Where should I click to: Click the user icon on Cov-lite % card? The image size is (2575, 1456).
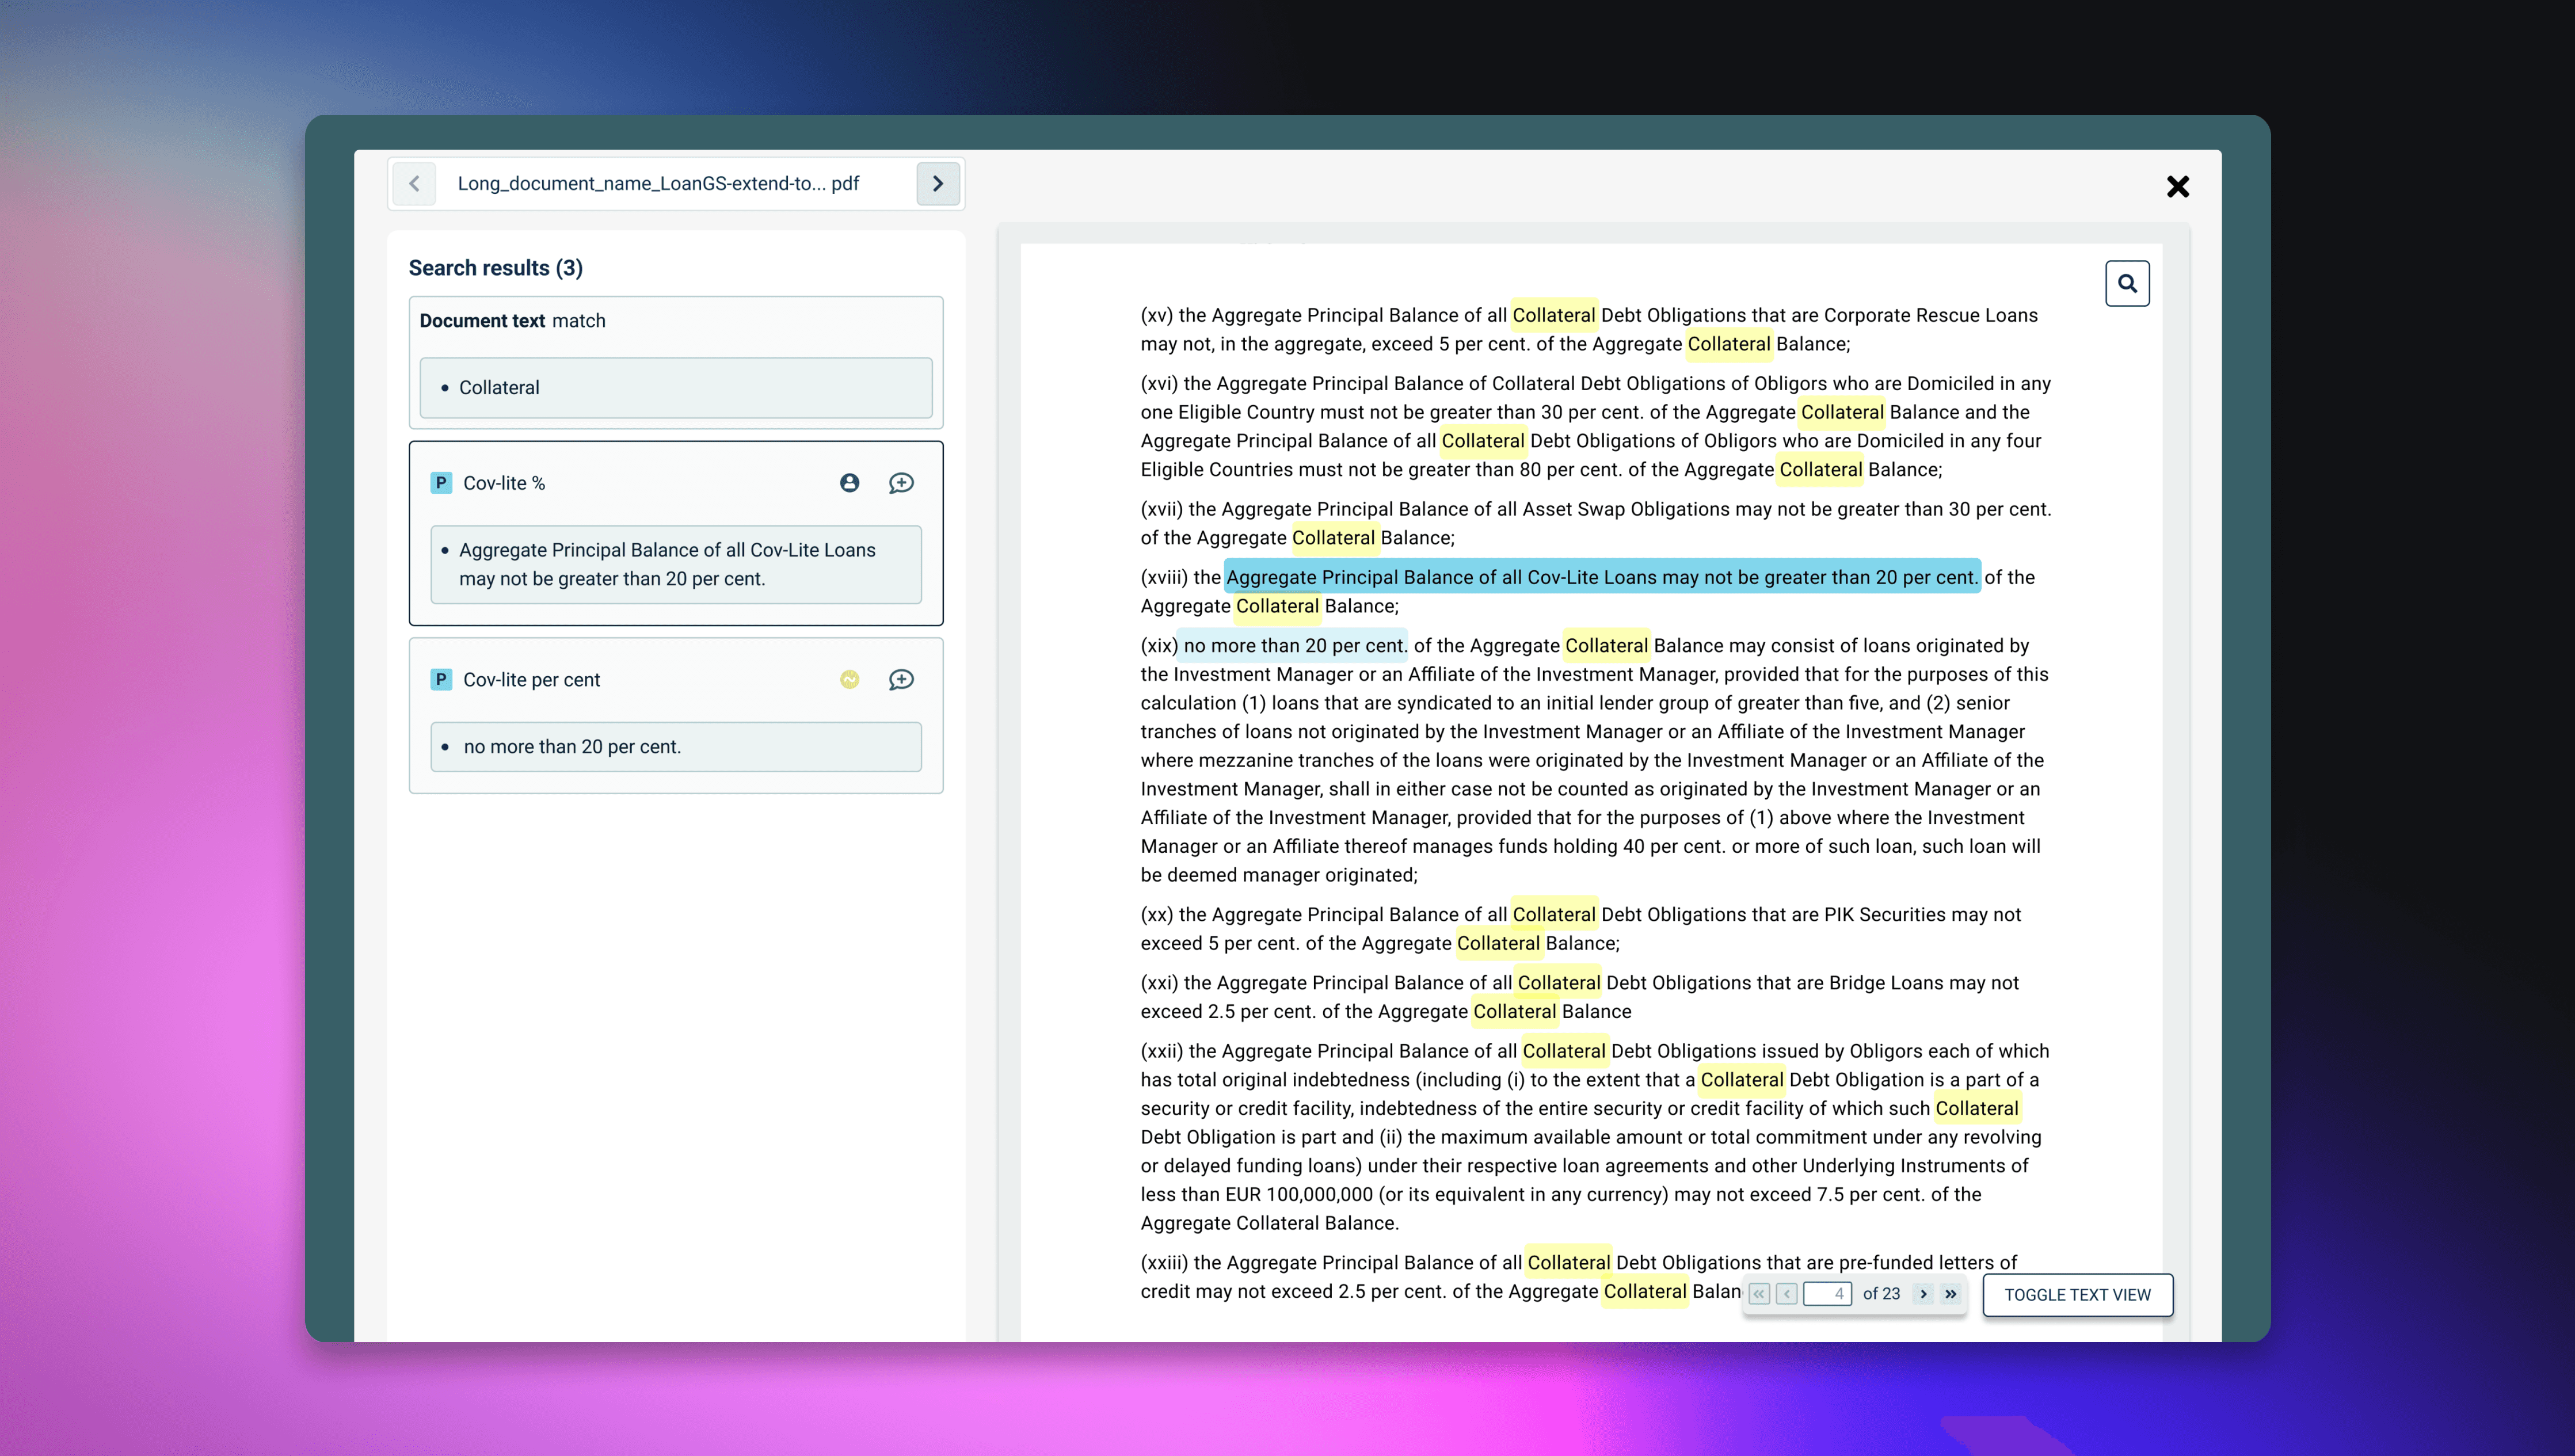[849, 483]
